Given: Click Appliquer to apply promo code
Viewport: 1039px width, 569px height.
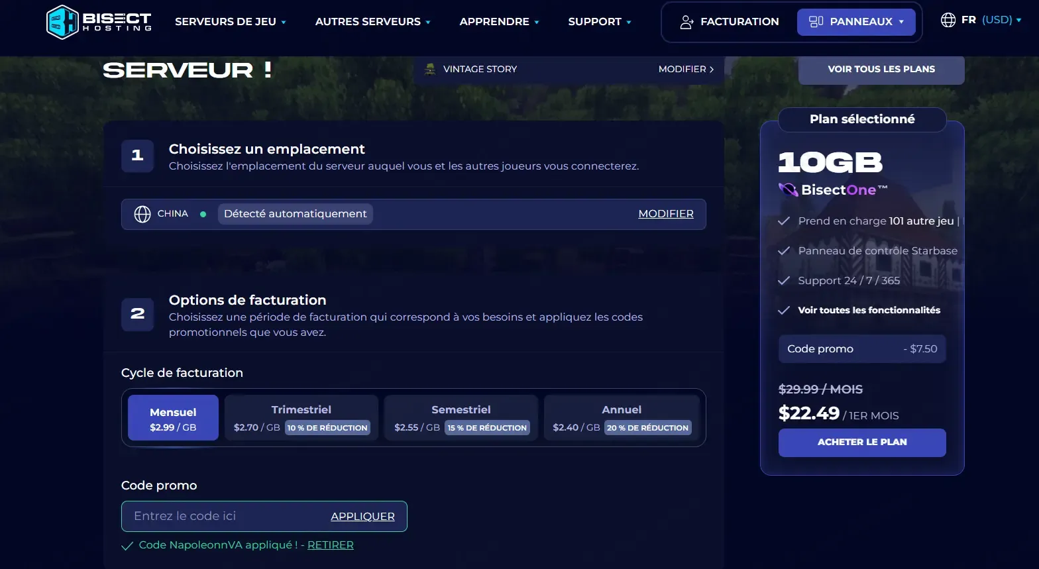Looking at the screenshot, I should [x=362, y=517].
